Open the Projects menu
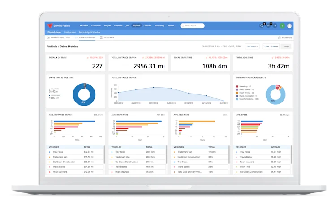 pyautogui.click(x=108, y=26)
